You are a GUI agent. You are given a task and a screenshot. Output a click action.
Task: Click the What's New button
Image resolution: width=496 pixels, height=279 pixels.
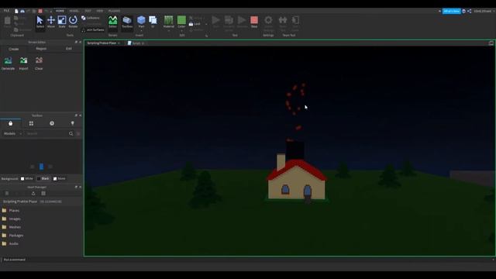[x=451, y=11]
